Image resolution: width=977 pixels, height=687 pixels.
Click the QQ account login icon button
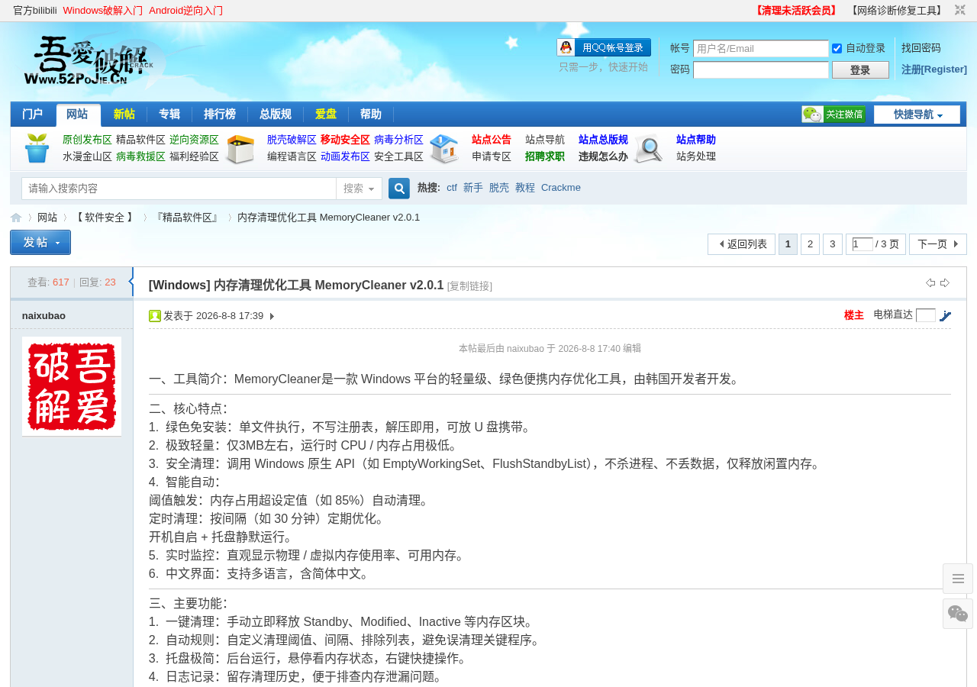(x=604, y=47)
